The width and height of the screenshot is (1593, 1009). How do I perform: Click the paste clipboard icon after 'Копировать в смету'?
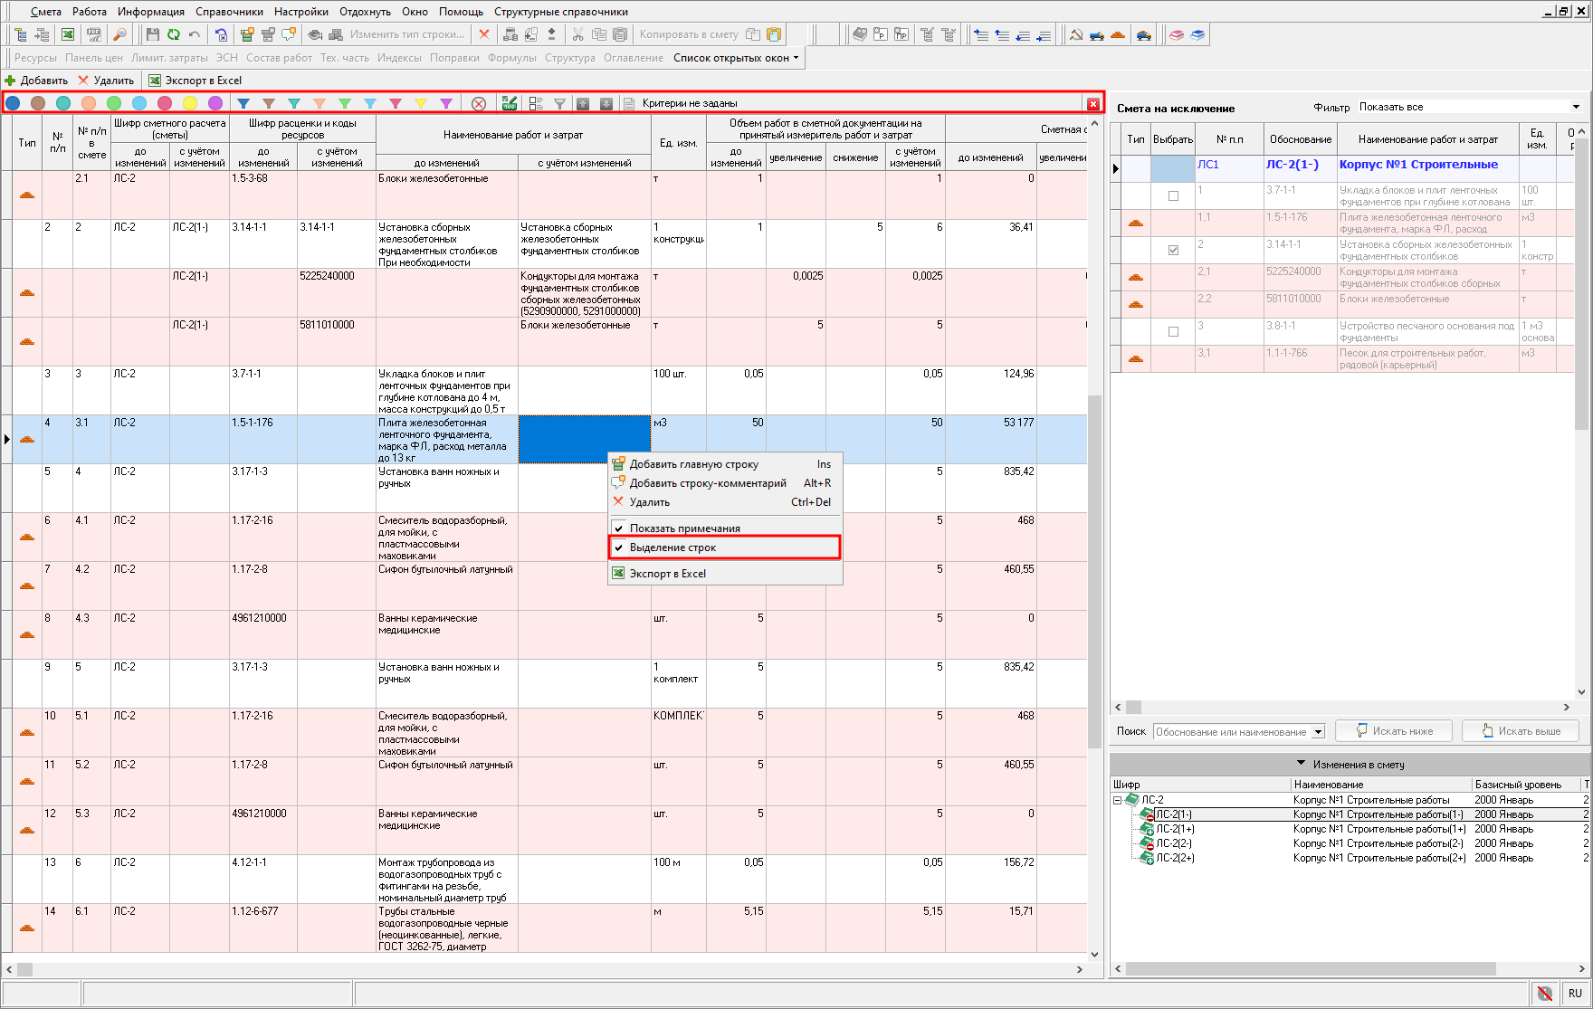pos(774,34)
